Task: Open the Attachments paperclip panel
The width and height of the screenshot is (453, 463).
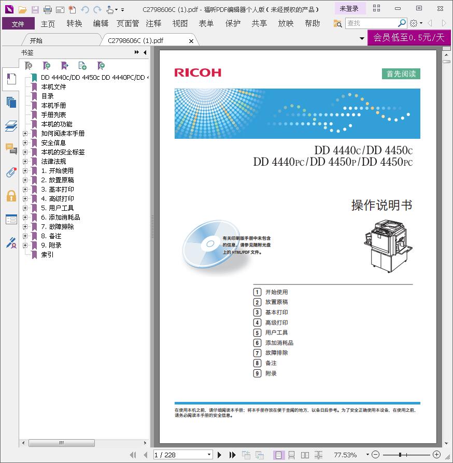Action: [11, 172]
